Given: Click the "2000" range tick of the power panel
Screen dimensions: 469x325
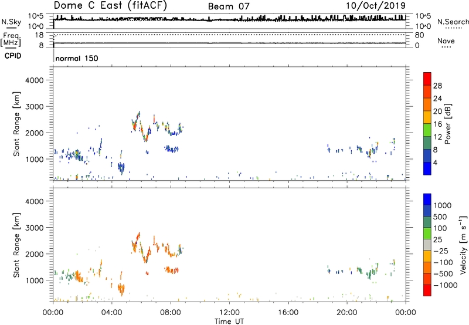Looking at the screenshot, I should pyautogui.click(x=34, y=133).
